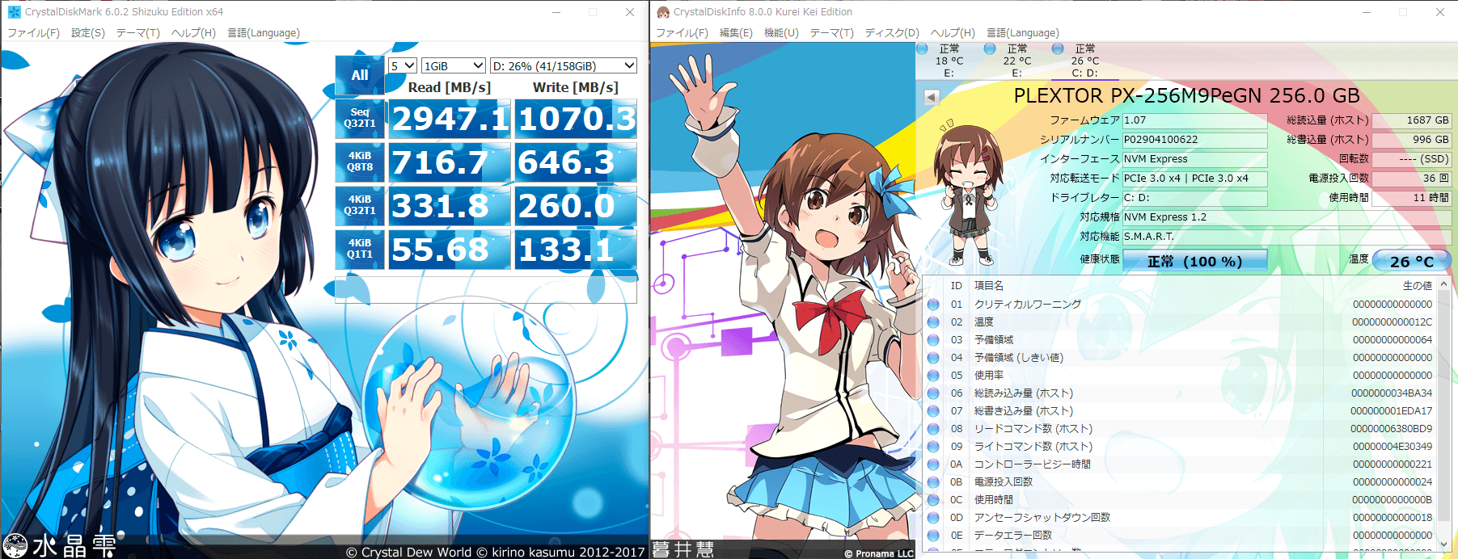This screenshot has height=559, width=1458.
Task: Click the status icon for attribute 03 予備領域
Action: 933,340
